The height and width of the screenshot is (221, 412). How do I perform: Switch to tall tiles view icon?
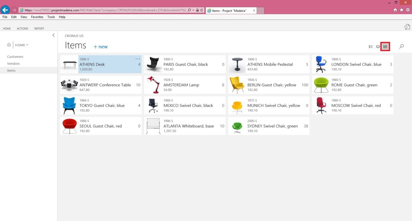378,47
